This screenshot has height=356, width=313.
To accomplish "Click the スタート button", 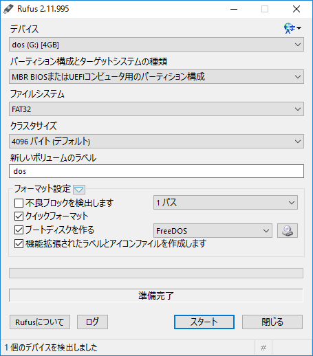I will pos(204,322).
